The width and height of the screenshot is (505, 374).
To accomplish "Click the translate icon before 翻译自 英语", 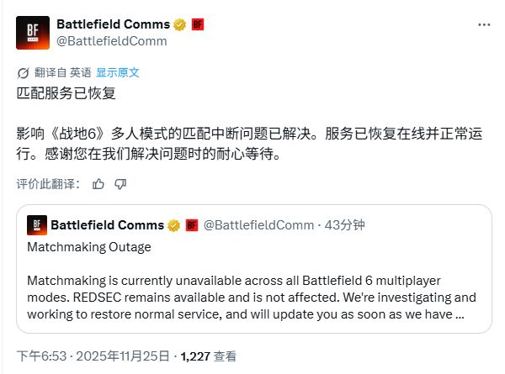I will (22, 72).
